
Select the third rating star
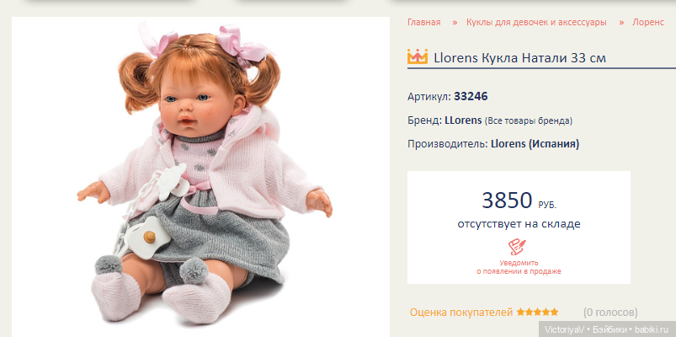tap(537, 312)
